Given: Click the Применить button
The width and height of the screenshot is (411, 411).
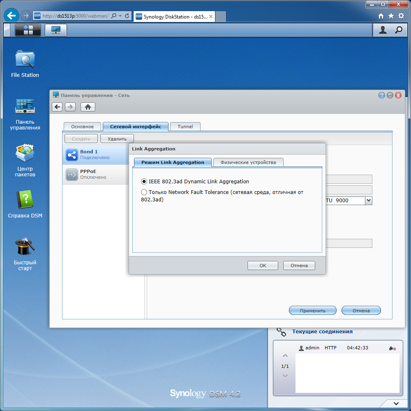Looking at the screenshot, I should [x=313, y=311].
